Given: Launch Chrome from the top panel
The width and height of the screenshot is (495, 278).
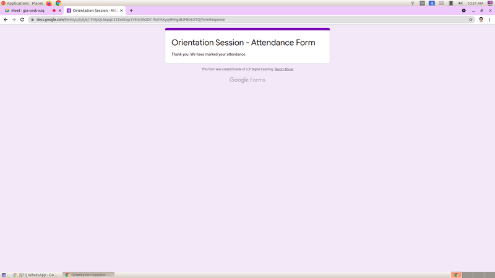Looking at the screenshot, I should pos(58,3).
